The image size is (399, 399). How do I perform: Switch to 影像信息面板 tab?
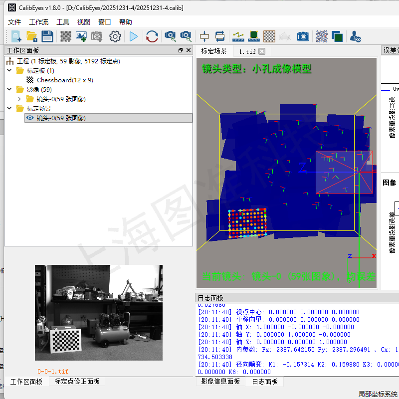click(x=220, y=381)
